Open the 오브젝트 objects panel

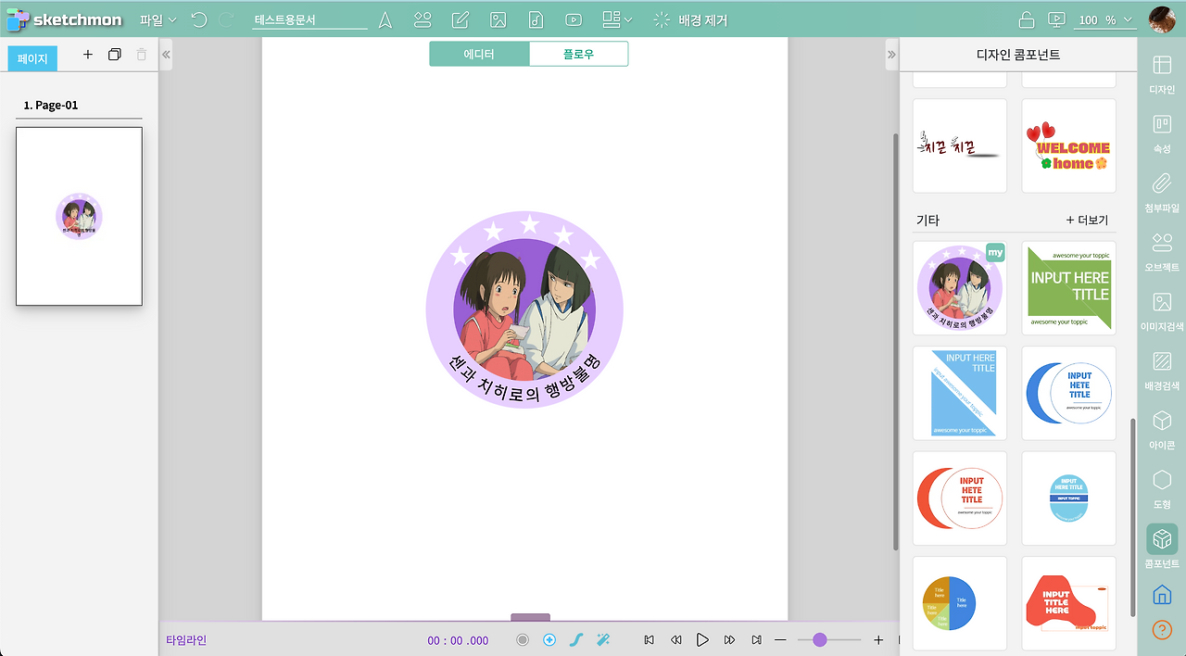point(1162,252)
